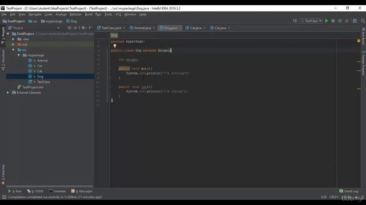
Task: Click the Dog class breadcrumb above code
Action: [x=114, y=35]
